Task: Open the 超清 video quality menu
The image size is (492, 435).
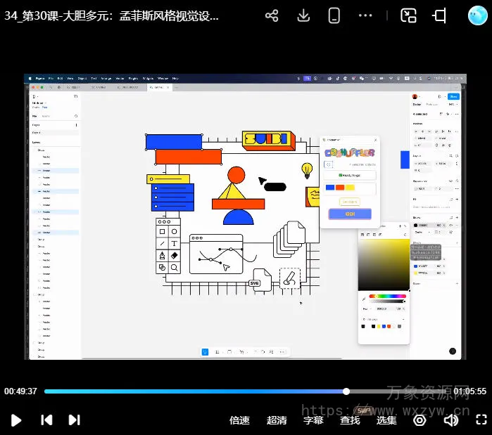Action: pyautogui.click(x=277, y=420)
